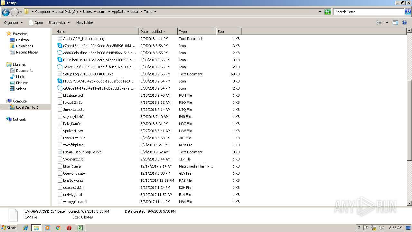
Task: Click Windows Media Player taskbar icon
Action: pos(47,228)
